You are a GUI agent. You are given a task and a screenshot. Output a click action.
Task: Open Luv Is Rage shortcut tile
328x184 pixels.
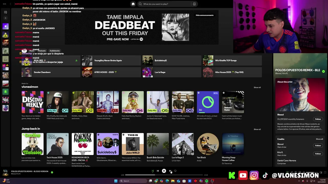pos(172,72)
